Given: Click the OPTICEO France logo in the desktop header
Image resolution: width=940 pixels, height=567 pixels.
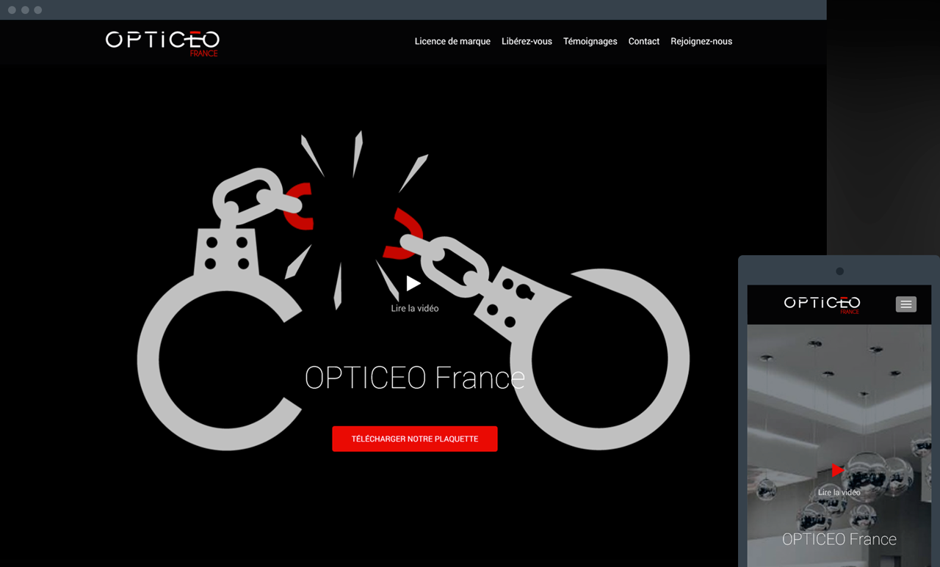Looking at the screenshot, I should [x=162, y=42].
